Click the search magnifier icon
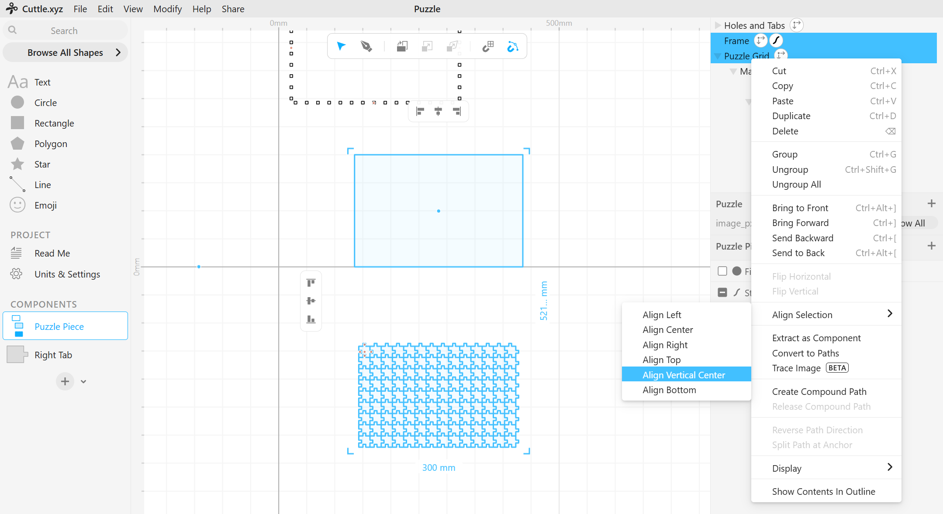The width and height of the screenshot is (943, 514). 13,30
